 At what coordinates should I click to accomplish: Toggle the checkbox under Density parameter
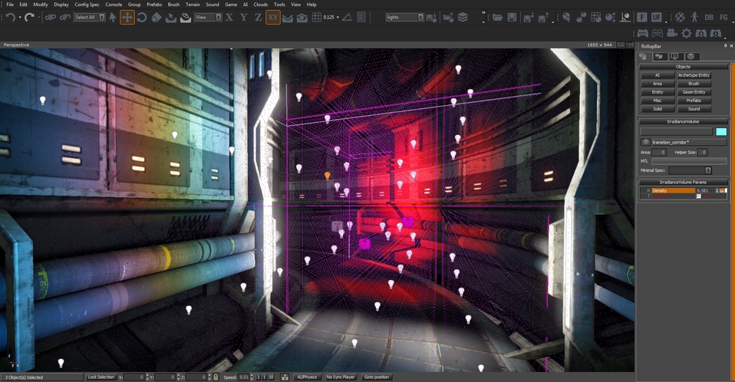pyautogui.click(x=698, y=196)
